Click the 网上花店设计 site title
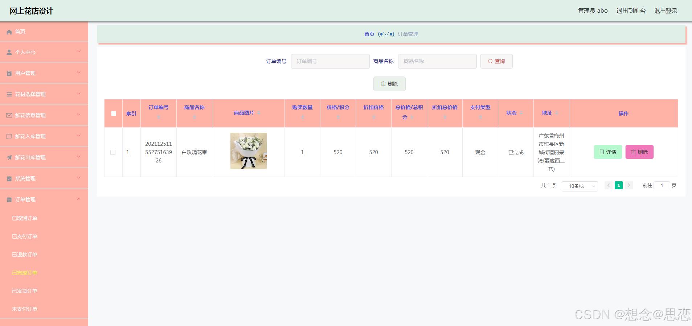 (x=31, y=11)
